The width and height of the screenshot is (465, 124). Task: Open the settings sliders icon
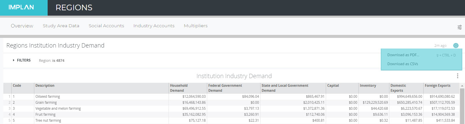[x=460, y=27]
